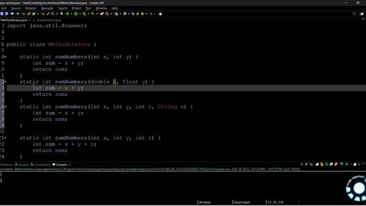
Task: Open the Open Console dropdown arrow
Action: [x=359, y=164]
